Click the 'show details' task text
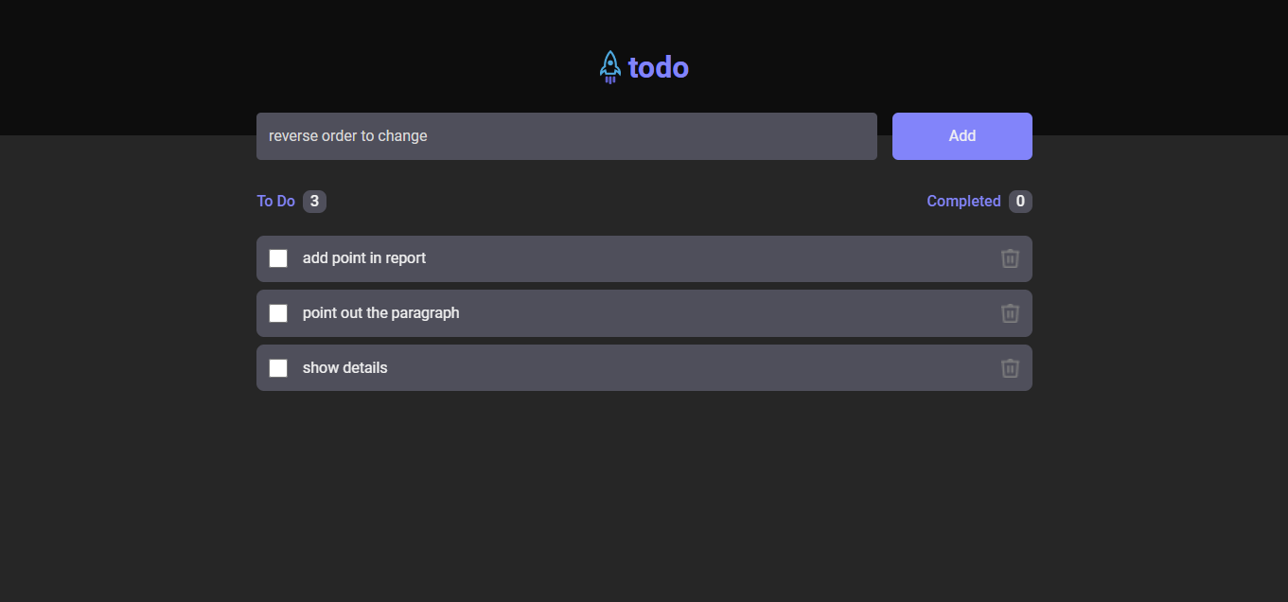Screen dimensions: 1288x602 tap(344, 368)
